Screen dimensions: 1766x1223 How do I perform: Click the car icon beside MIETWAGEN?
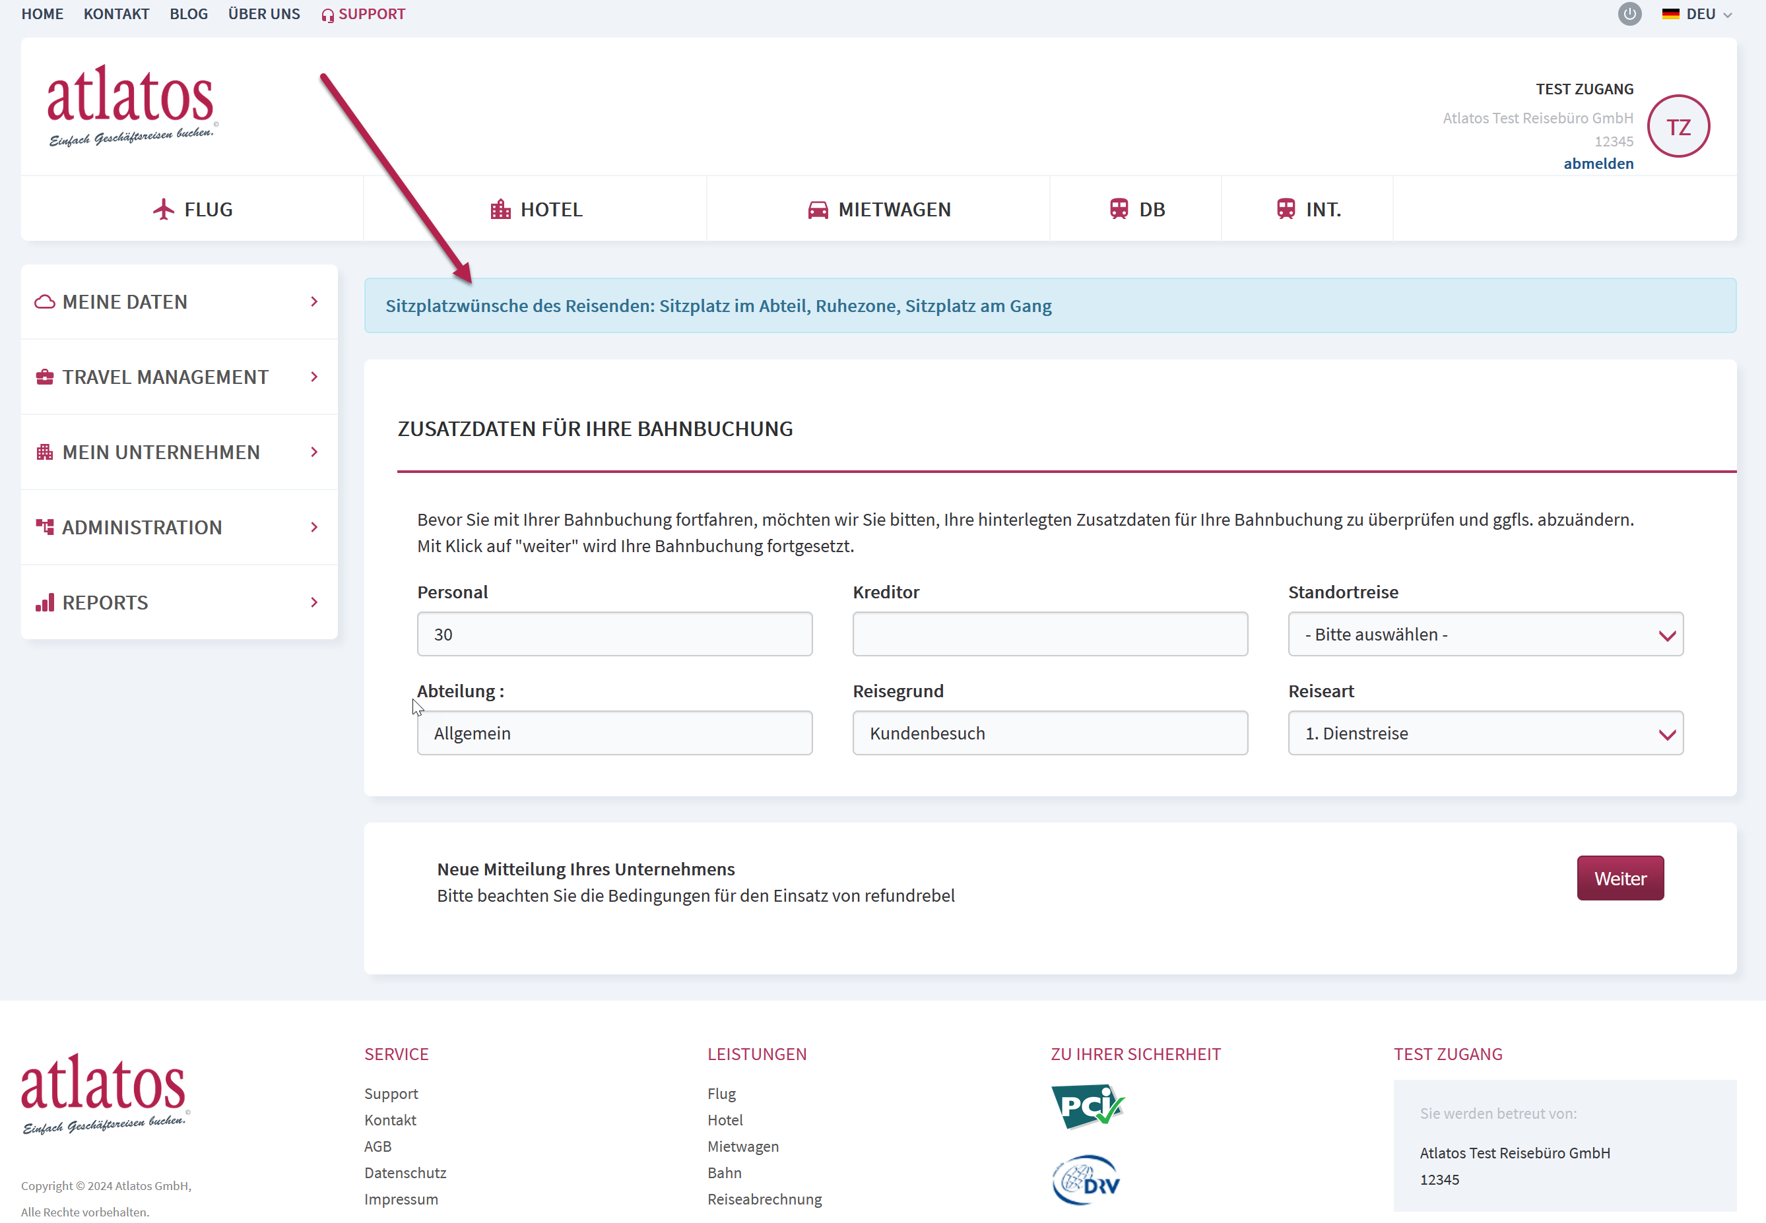(818, 210)
